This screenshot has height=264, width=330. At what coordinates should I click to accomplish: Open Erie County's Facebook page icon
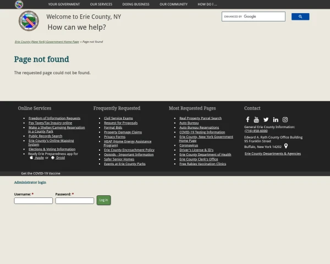click(x=248, y=120)
